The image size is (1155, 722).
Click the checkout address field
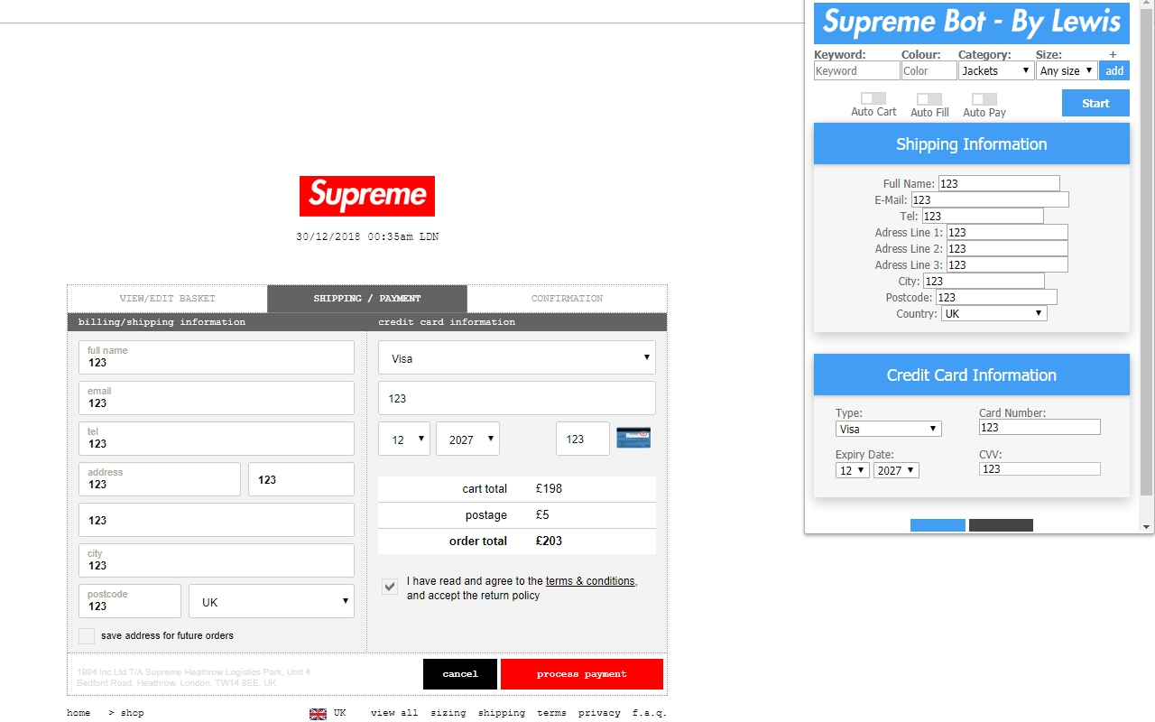pyautogui.click(x=160, y=479)
